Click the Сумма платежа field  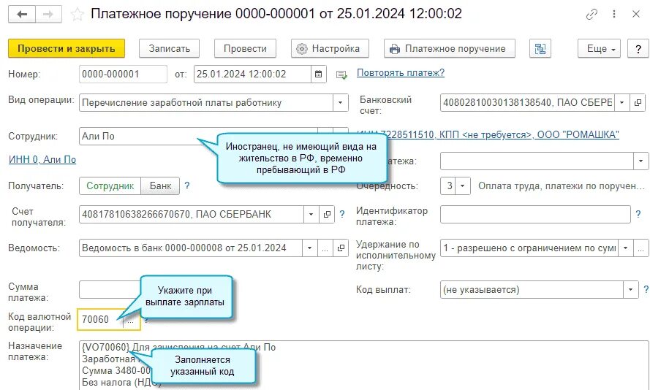coord(110,290)
